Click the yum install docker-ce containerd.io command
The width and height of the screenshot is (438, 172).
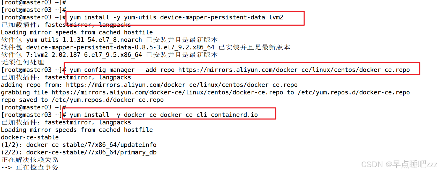[164, 115]
